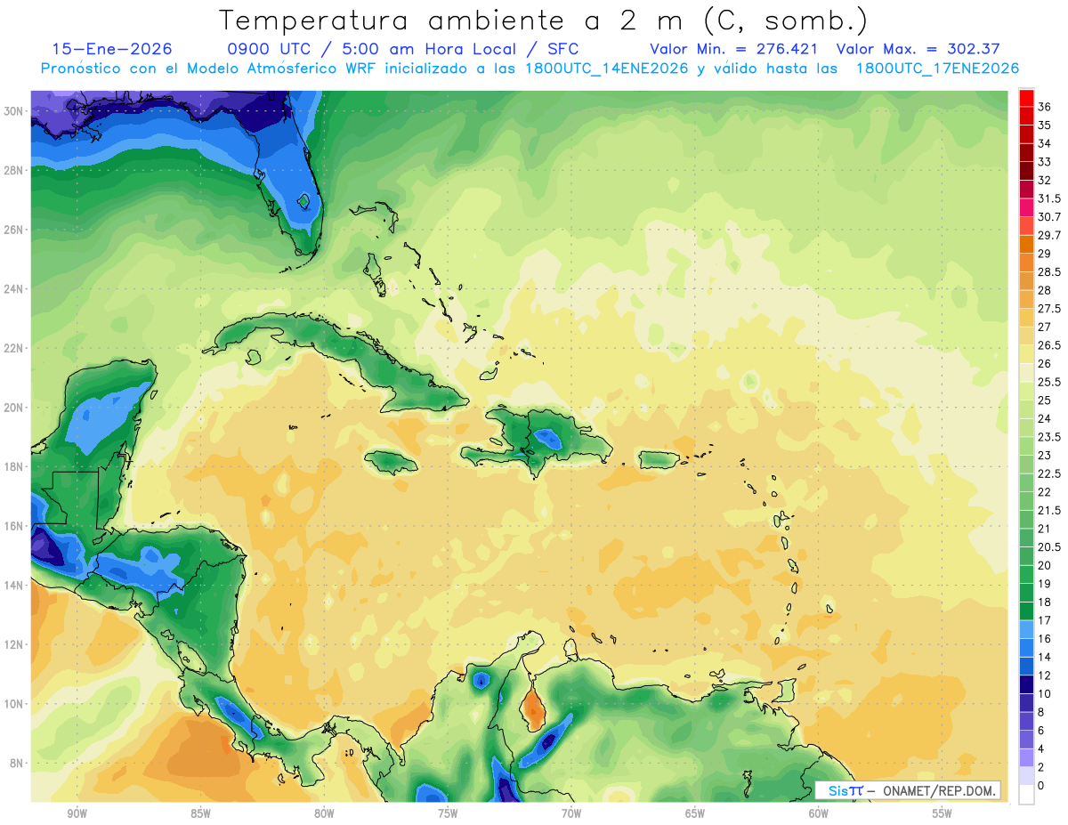Image resolution: width=1068 pixels, height=825 pixels.
Task: Click the '65W' longitude label
Action: point(695,813)
